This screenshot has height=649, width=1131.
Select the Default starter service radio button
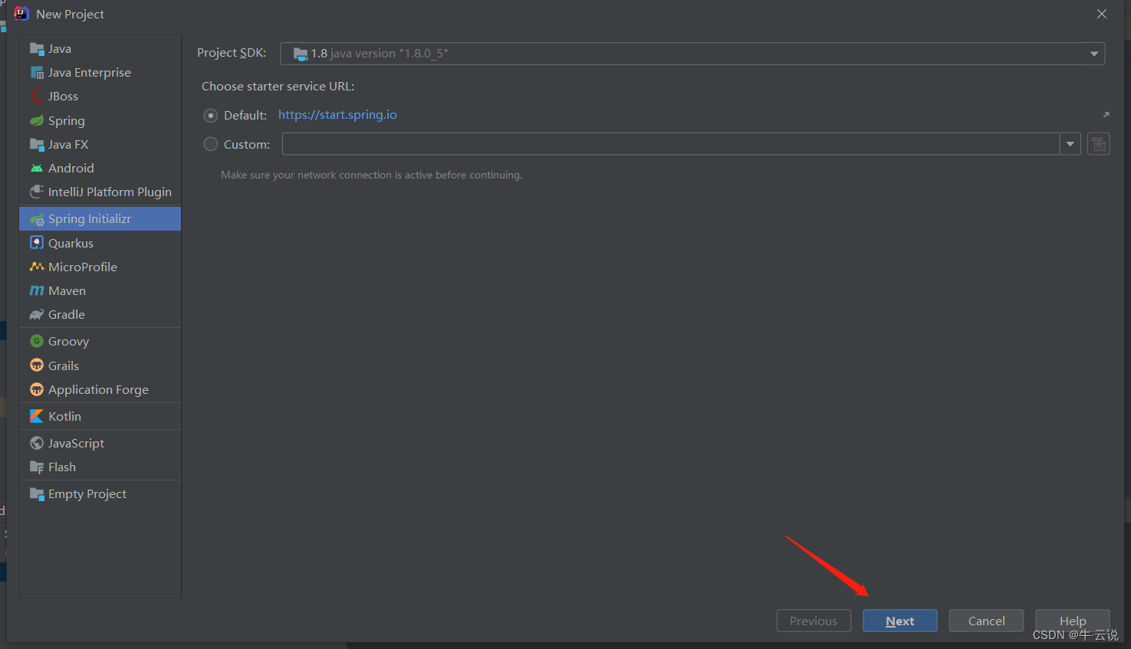click(211, 116)
